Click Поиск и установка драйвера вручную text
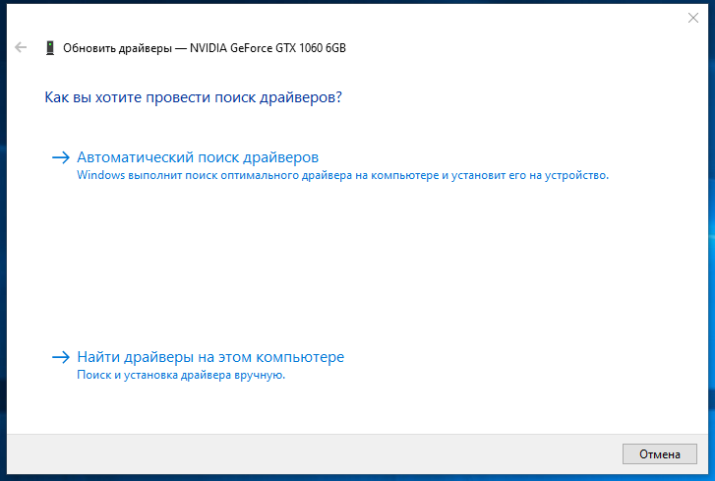Screen dimensions: 715x481 [x=181, y=375]
